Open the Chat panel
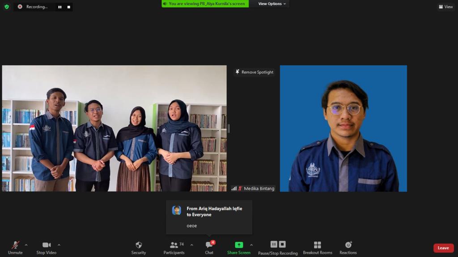 pos(209,248)
